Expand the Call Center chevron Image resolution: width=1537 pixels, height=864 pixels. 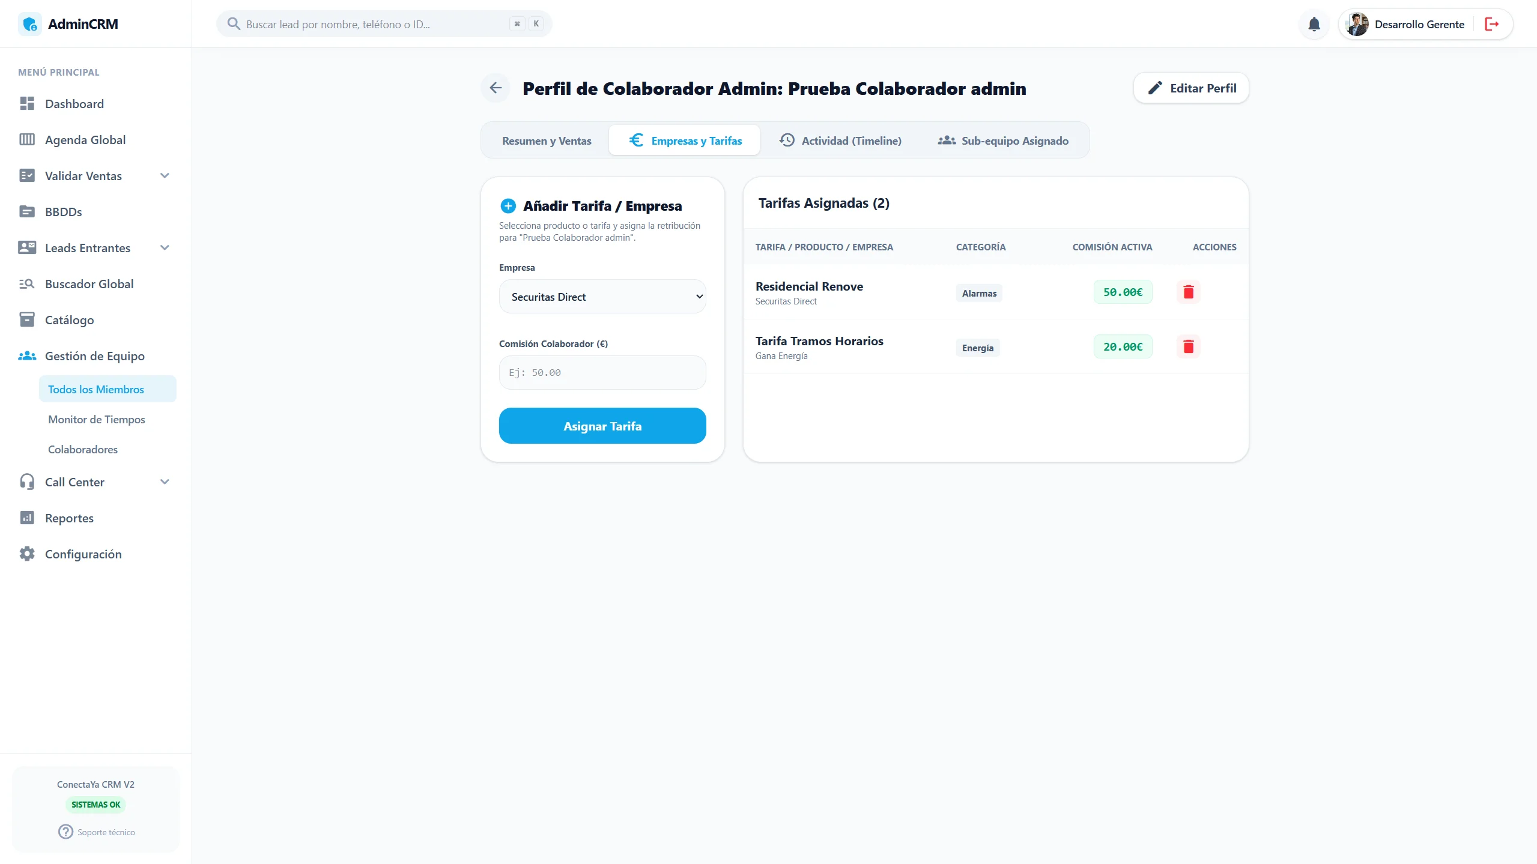pyautogui.click(x=165, y=482)
